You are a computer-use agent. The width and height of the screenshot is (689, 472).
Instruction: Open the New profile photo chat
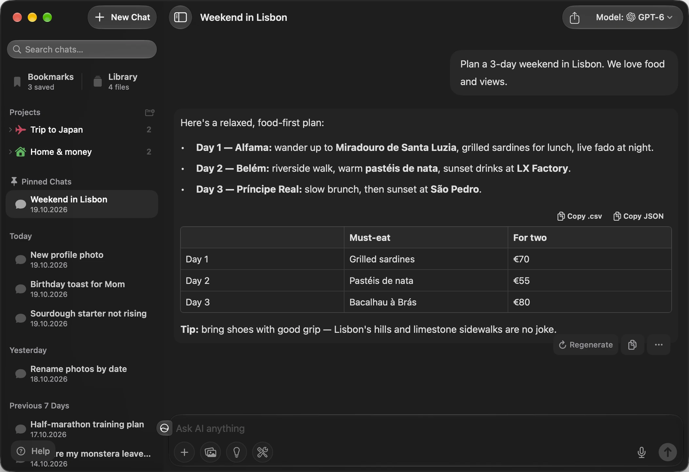click(82, 260)
